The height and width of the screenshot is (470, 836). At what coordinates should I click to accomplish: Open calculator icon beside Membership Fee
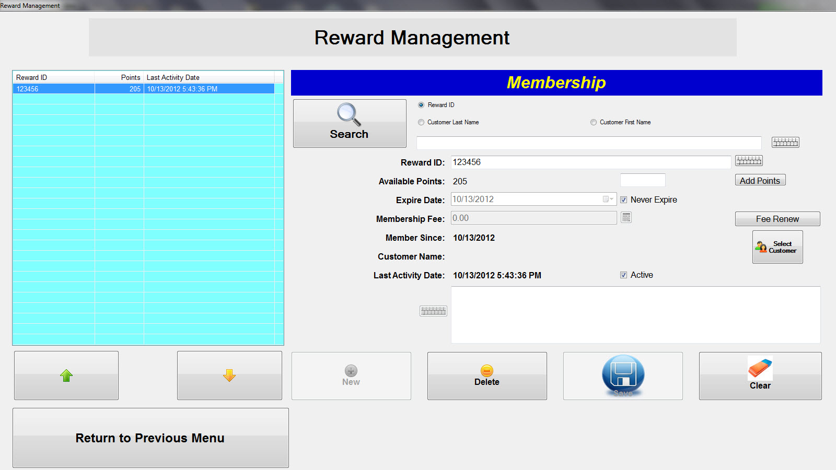coord(626,218)
